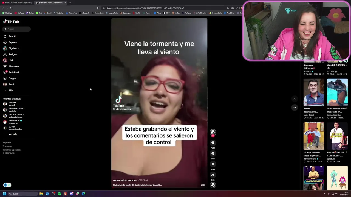Expand Ver más followed accounts

pos(10,134)
